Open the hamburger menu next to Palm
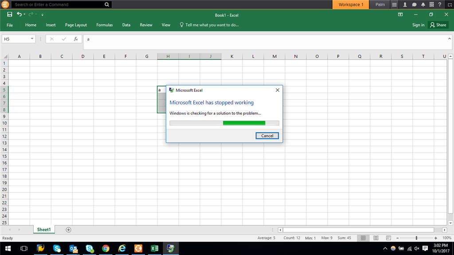Viewport: 454px width, 255px height. 394,4
